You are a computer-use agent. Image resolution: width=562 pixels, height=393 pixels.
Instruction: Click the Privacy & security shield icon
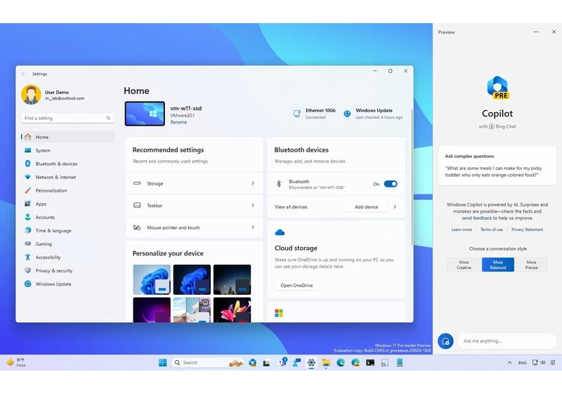(x=27, y=271)
